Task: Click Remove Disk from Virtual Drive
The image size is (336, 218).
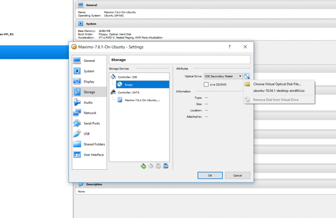Action: pos(279,100)
